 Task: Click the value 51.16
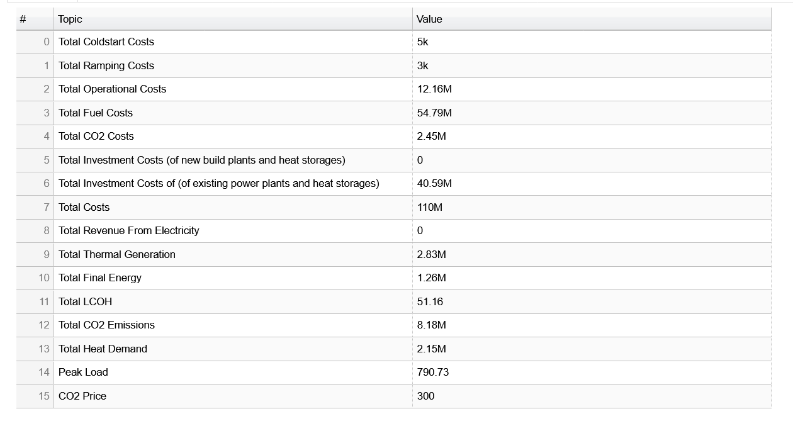pyautogui.click(x=430, y=301)
